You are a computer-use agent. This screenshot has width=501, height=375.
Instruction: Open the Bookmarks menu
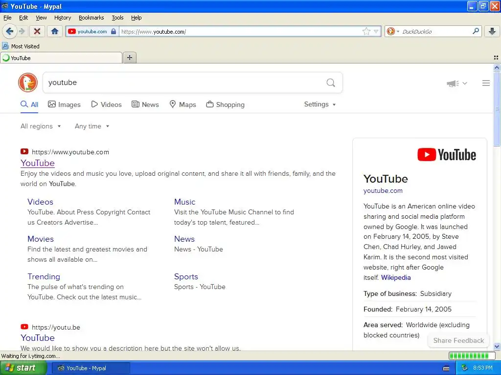(91, 18)
